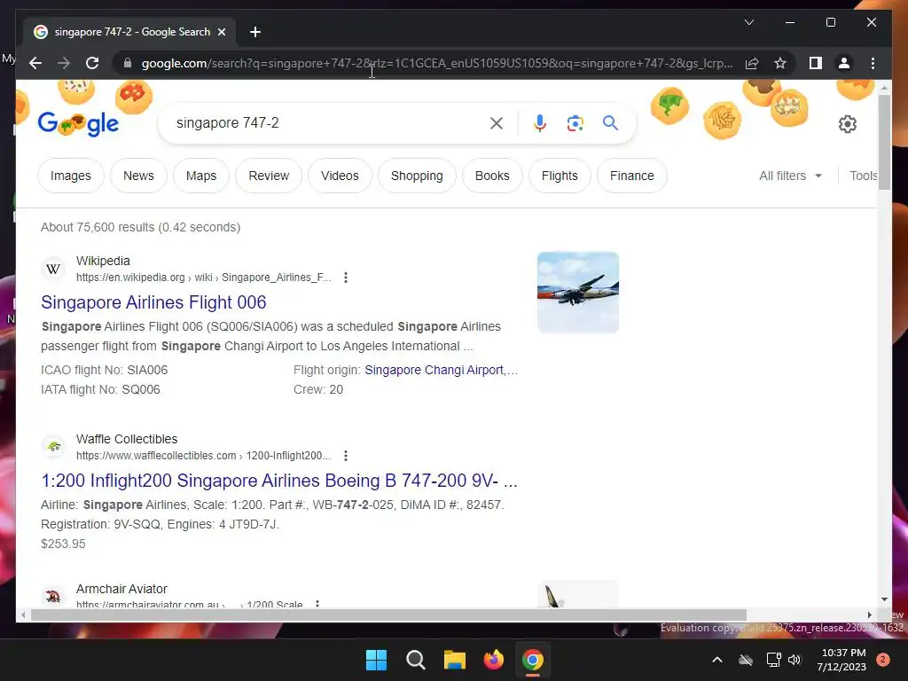The image size is (908, 681).
Task: Open Windows Start menu
Action: point(376,660)
